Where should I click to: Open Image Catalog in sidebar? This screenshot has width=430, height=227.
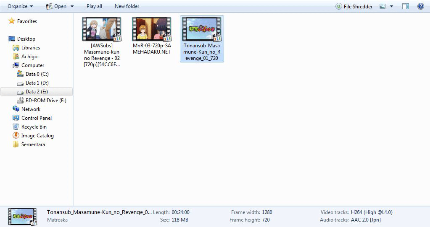(37, 136)
